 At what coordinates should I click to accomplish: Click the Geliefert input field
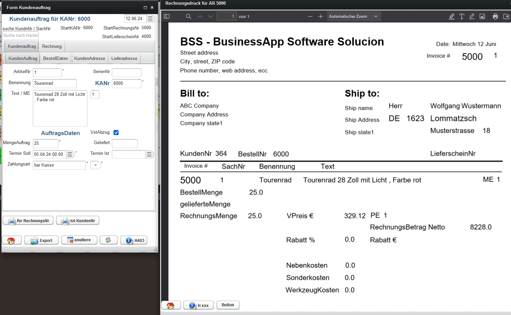pyautogui.click(x=125, y=143)
